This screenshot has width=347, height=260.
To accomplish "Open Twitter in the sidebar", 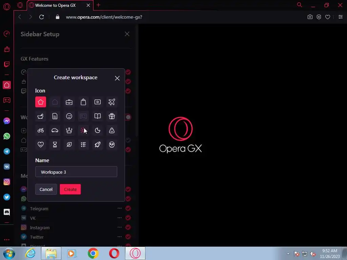I will [x=7, y=197].
